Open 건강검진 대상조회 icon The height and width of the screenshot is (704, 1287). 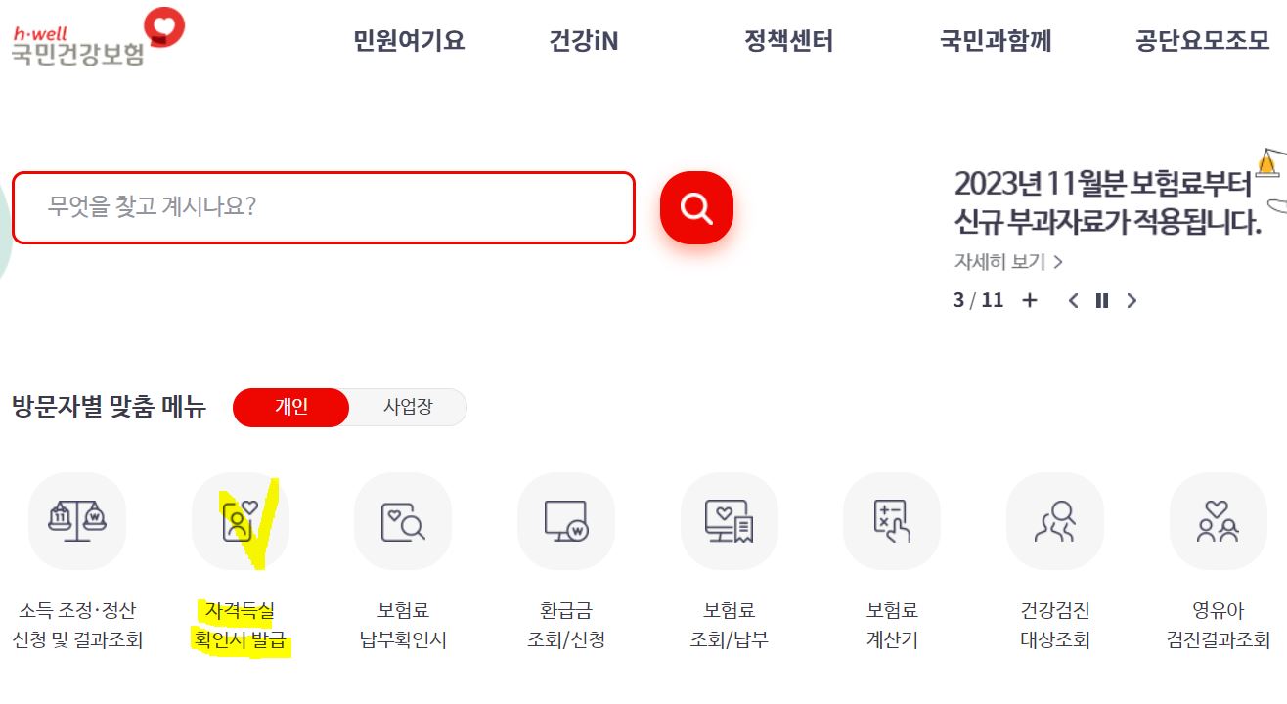[1054, 520]
